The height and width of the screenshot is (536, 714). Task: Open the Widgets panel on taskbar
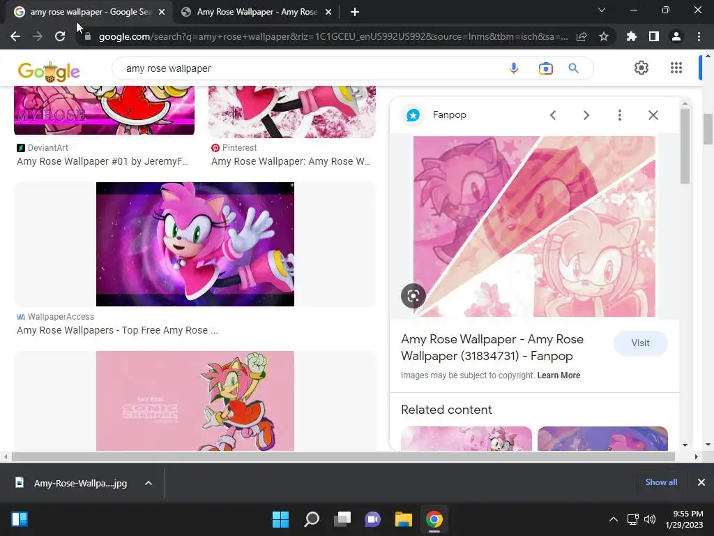(x=20, y=519)
